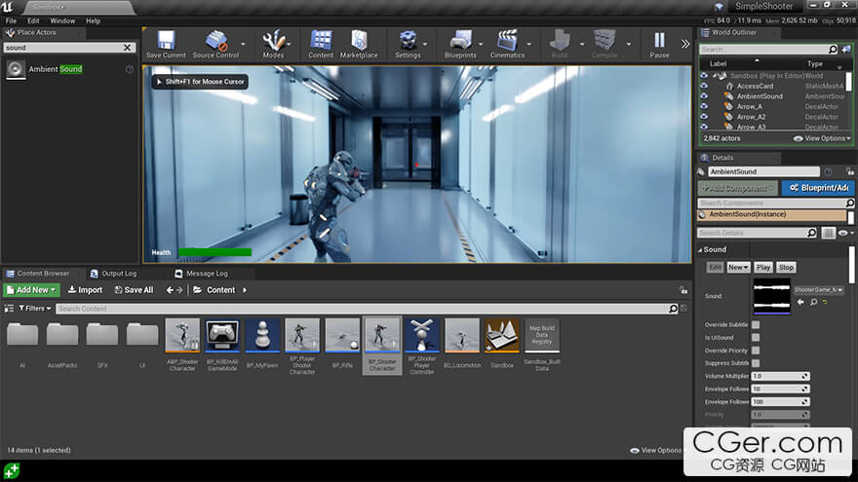The image size is (858, 482).
Task: Open the File menu
Action: 11,20
